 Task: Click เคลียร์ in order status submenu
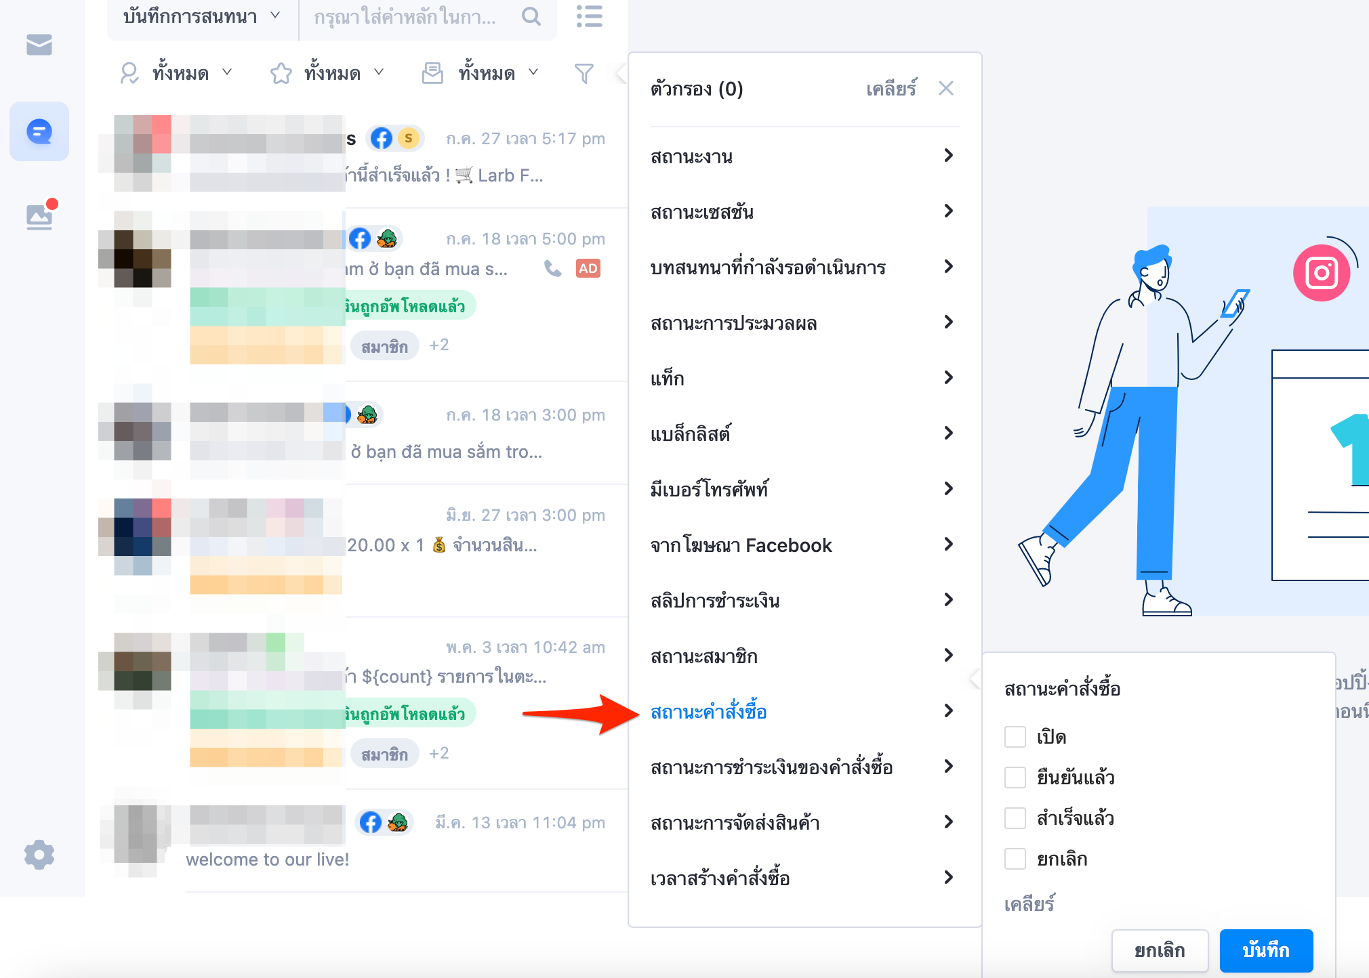pyautogui.click(x=1029, y=903)
